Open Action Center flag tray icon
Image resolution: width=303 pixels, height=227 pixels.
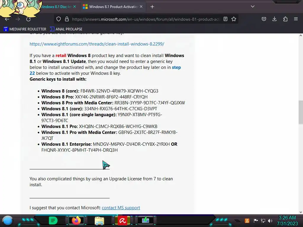click(x=256, y=220)
